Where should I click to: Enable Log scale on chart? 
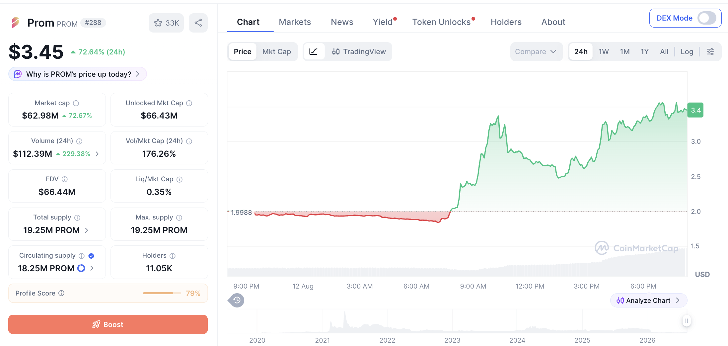687,51
